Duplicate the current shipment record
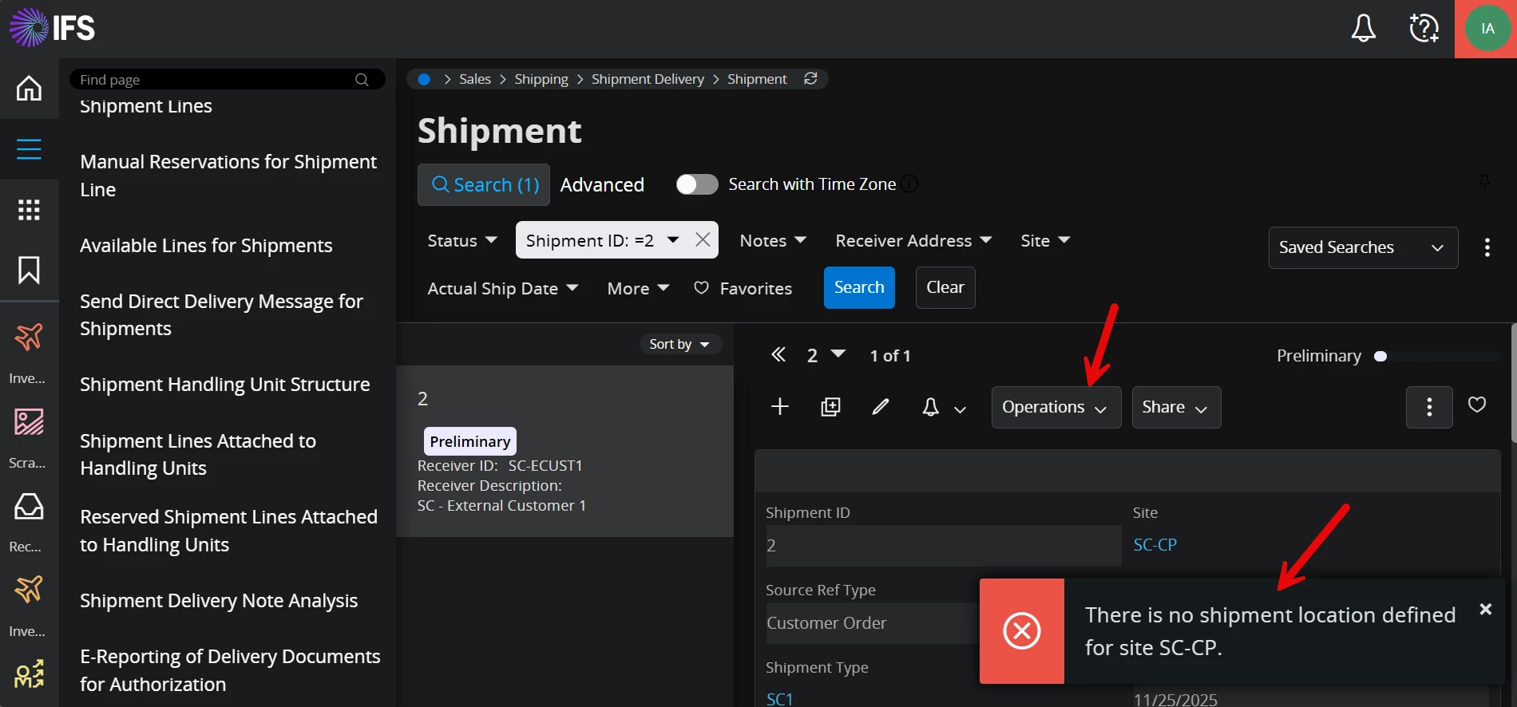The height and width of the screenshot is (707, 1517). (830, 407)
